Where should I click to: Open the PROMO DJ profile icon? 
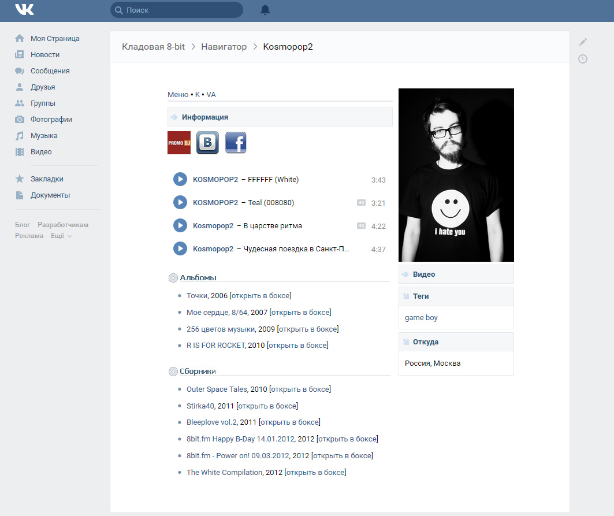tap(178, 143)
